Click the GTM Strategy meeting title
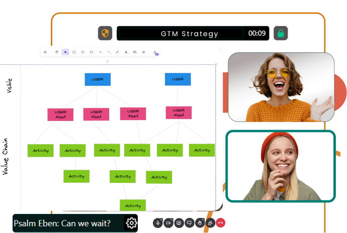Viewport: 347px width, 233px height. tap(189, 34)
